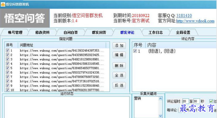Toggle checkbox for question row 8

click(7, 81)
